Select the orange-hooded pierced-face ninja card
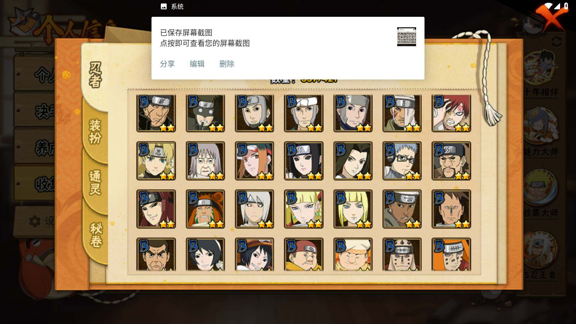Viewport: 576px width, 324px height. pyautogui.click(x=451, y=254)
